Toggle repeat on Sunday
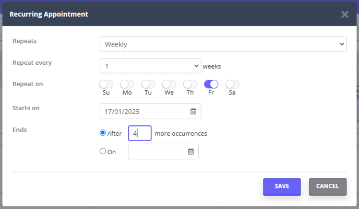 point(106,84)
